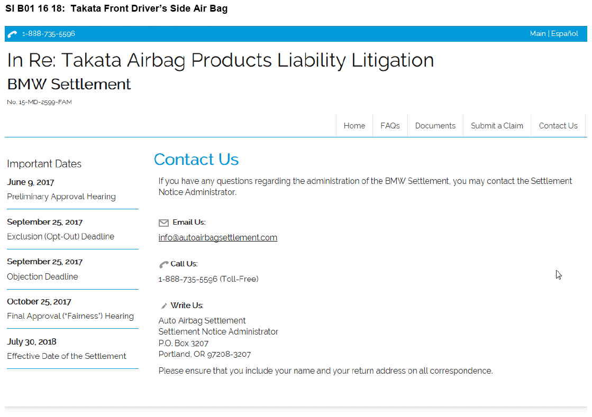Click the pencil icon beside Write Us

point(164,306)
